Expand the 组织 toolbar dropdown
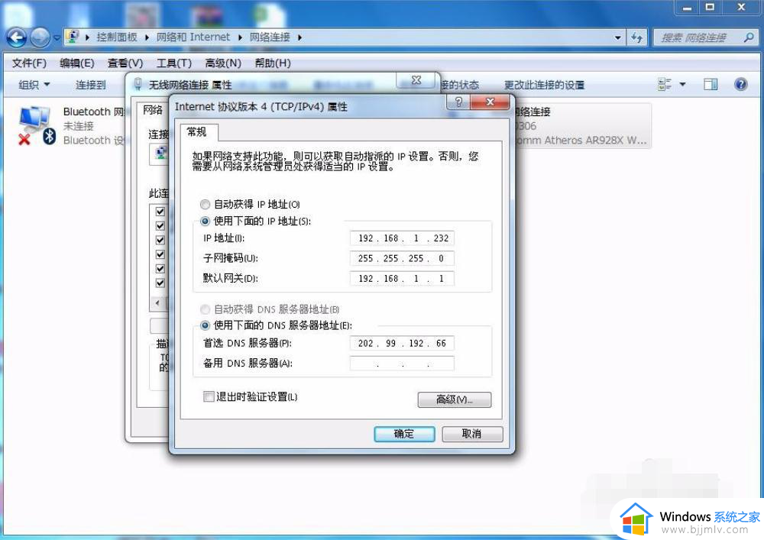The image size is (764, 540). tap(34, 85)
